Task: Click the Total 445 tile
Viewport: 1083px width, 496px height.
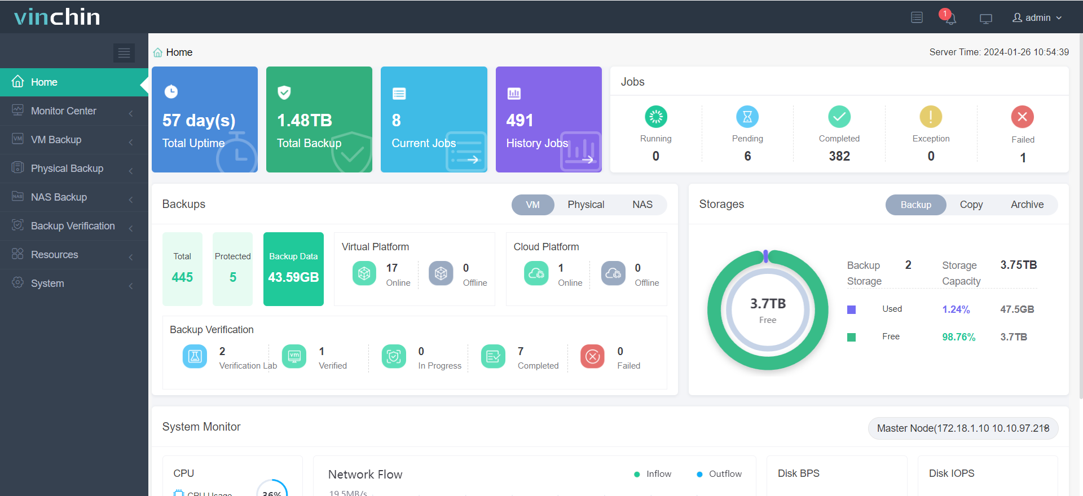Action: pos(182,269)
